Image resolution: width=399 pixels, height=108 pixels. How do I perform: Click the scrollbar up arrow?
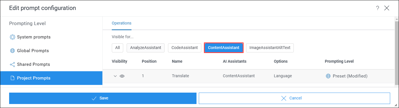(397, 19)
